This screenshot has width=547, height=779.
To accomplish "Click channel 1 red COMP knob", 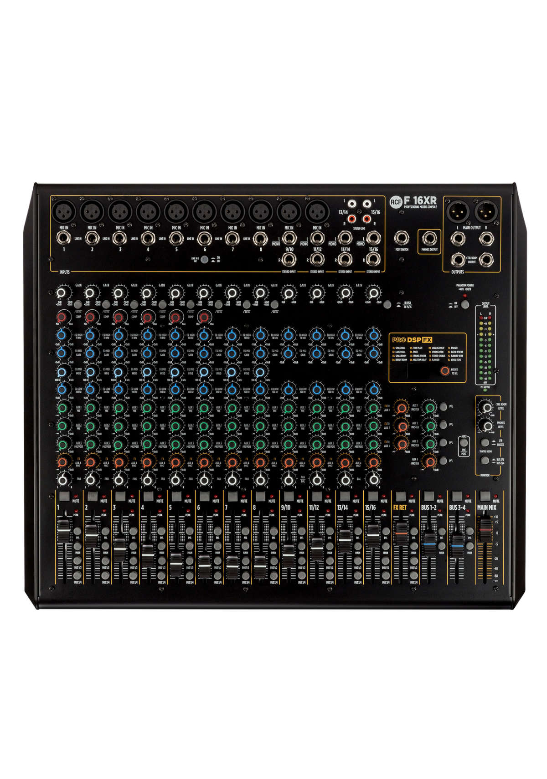I will click(x=62, y=317).
